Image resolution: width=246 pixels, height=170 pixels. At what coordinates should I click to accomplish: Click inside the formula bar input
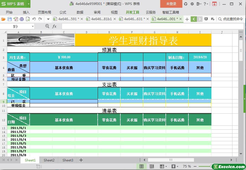(149, 26)
